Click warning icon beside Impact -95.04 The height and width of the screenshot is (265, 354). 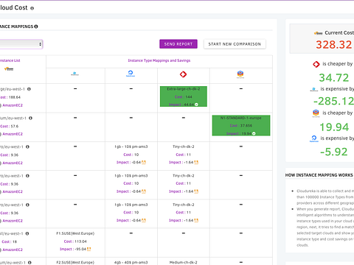pyautogui.click(x=88, y=249)
